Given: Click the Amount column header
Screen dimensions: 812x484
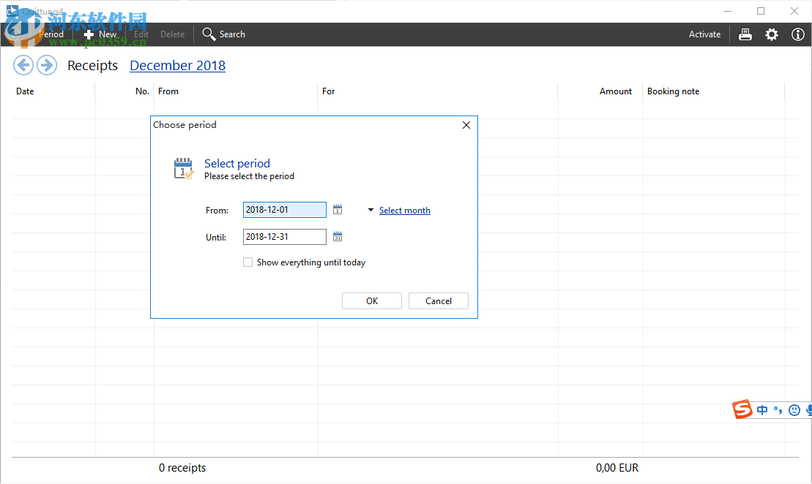Looking at the screenshot, I should (615, 91).
